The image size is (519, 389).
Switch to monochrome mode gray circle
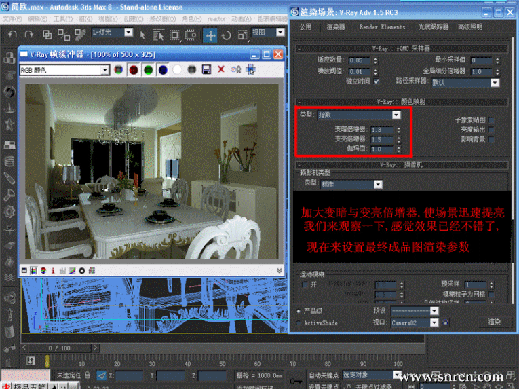click(x=192, y=69)
